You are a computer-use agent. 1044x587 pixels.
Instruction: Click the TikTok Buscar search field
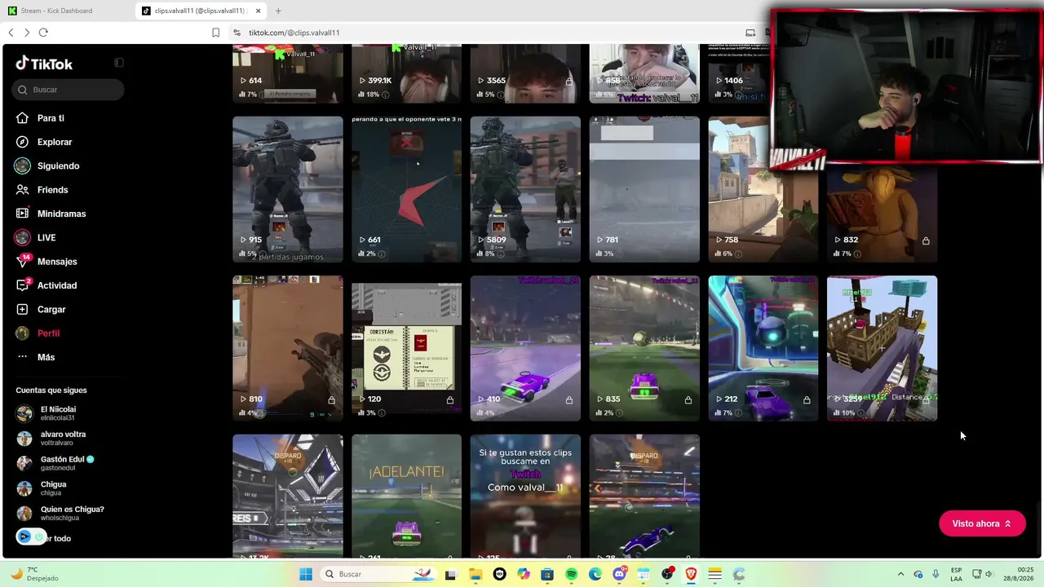69,90
